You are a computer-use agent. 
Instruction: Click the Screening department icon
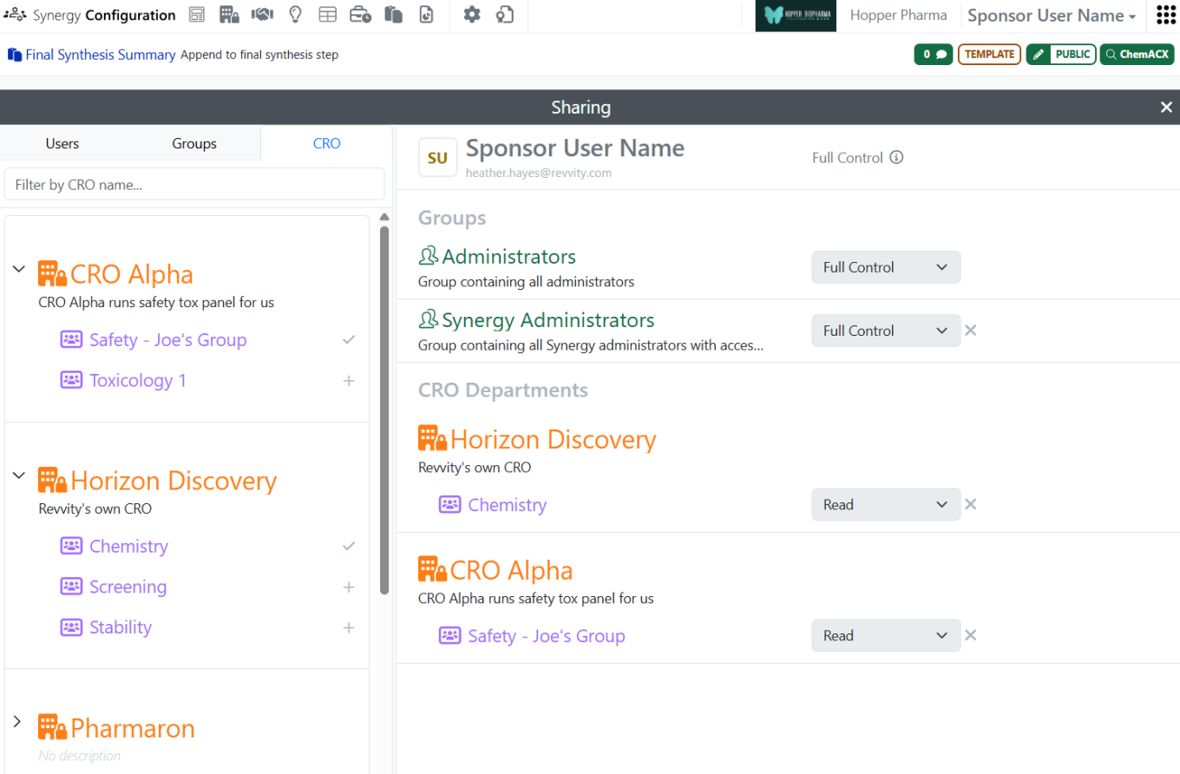pos(71,587)
